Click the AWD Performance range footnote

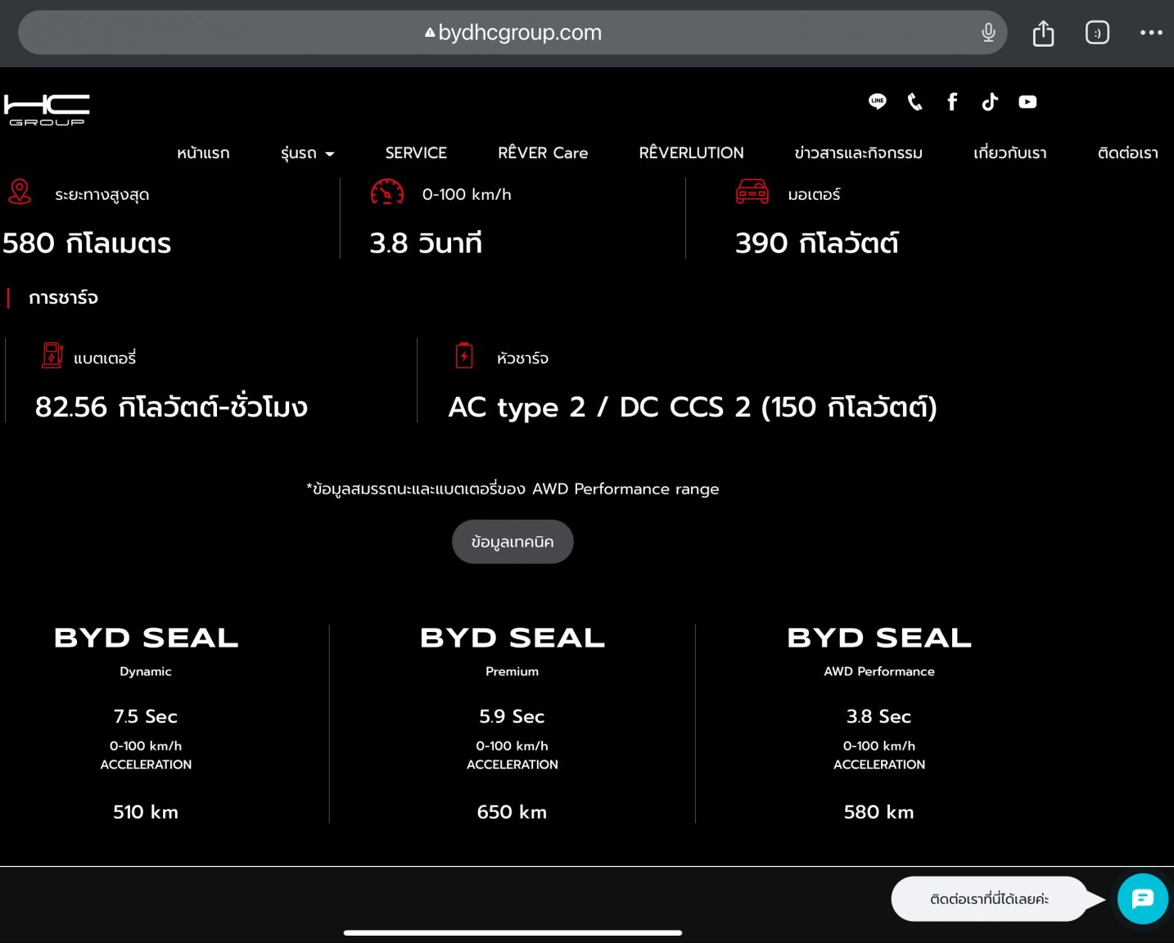coord(512,489)
